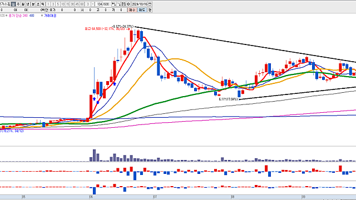Image resolution: width=356 pixels, height=200 pixels.
Task: Click the marker square before 거래대금 legend
Action: pyautogui.click(x=42, y=16)
